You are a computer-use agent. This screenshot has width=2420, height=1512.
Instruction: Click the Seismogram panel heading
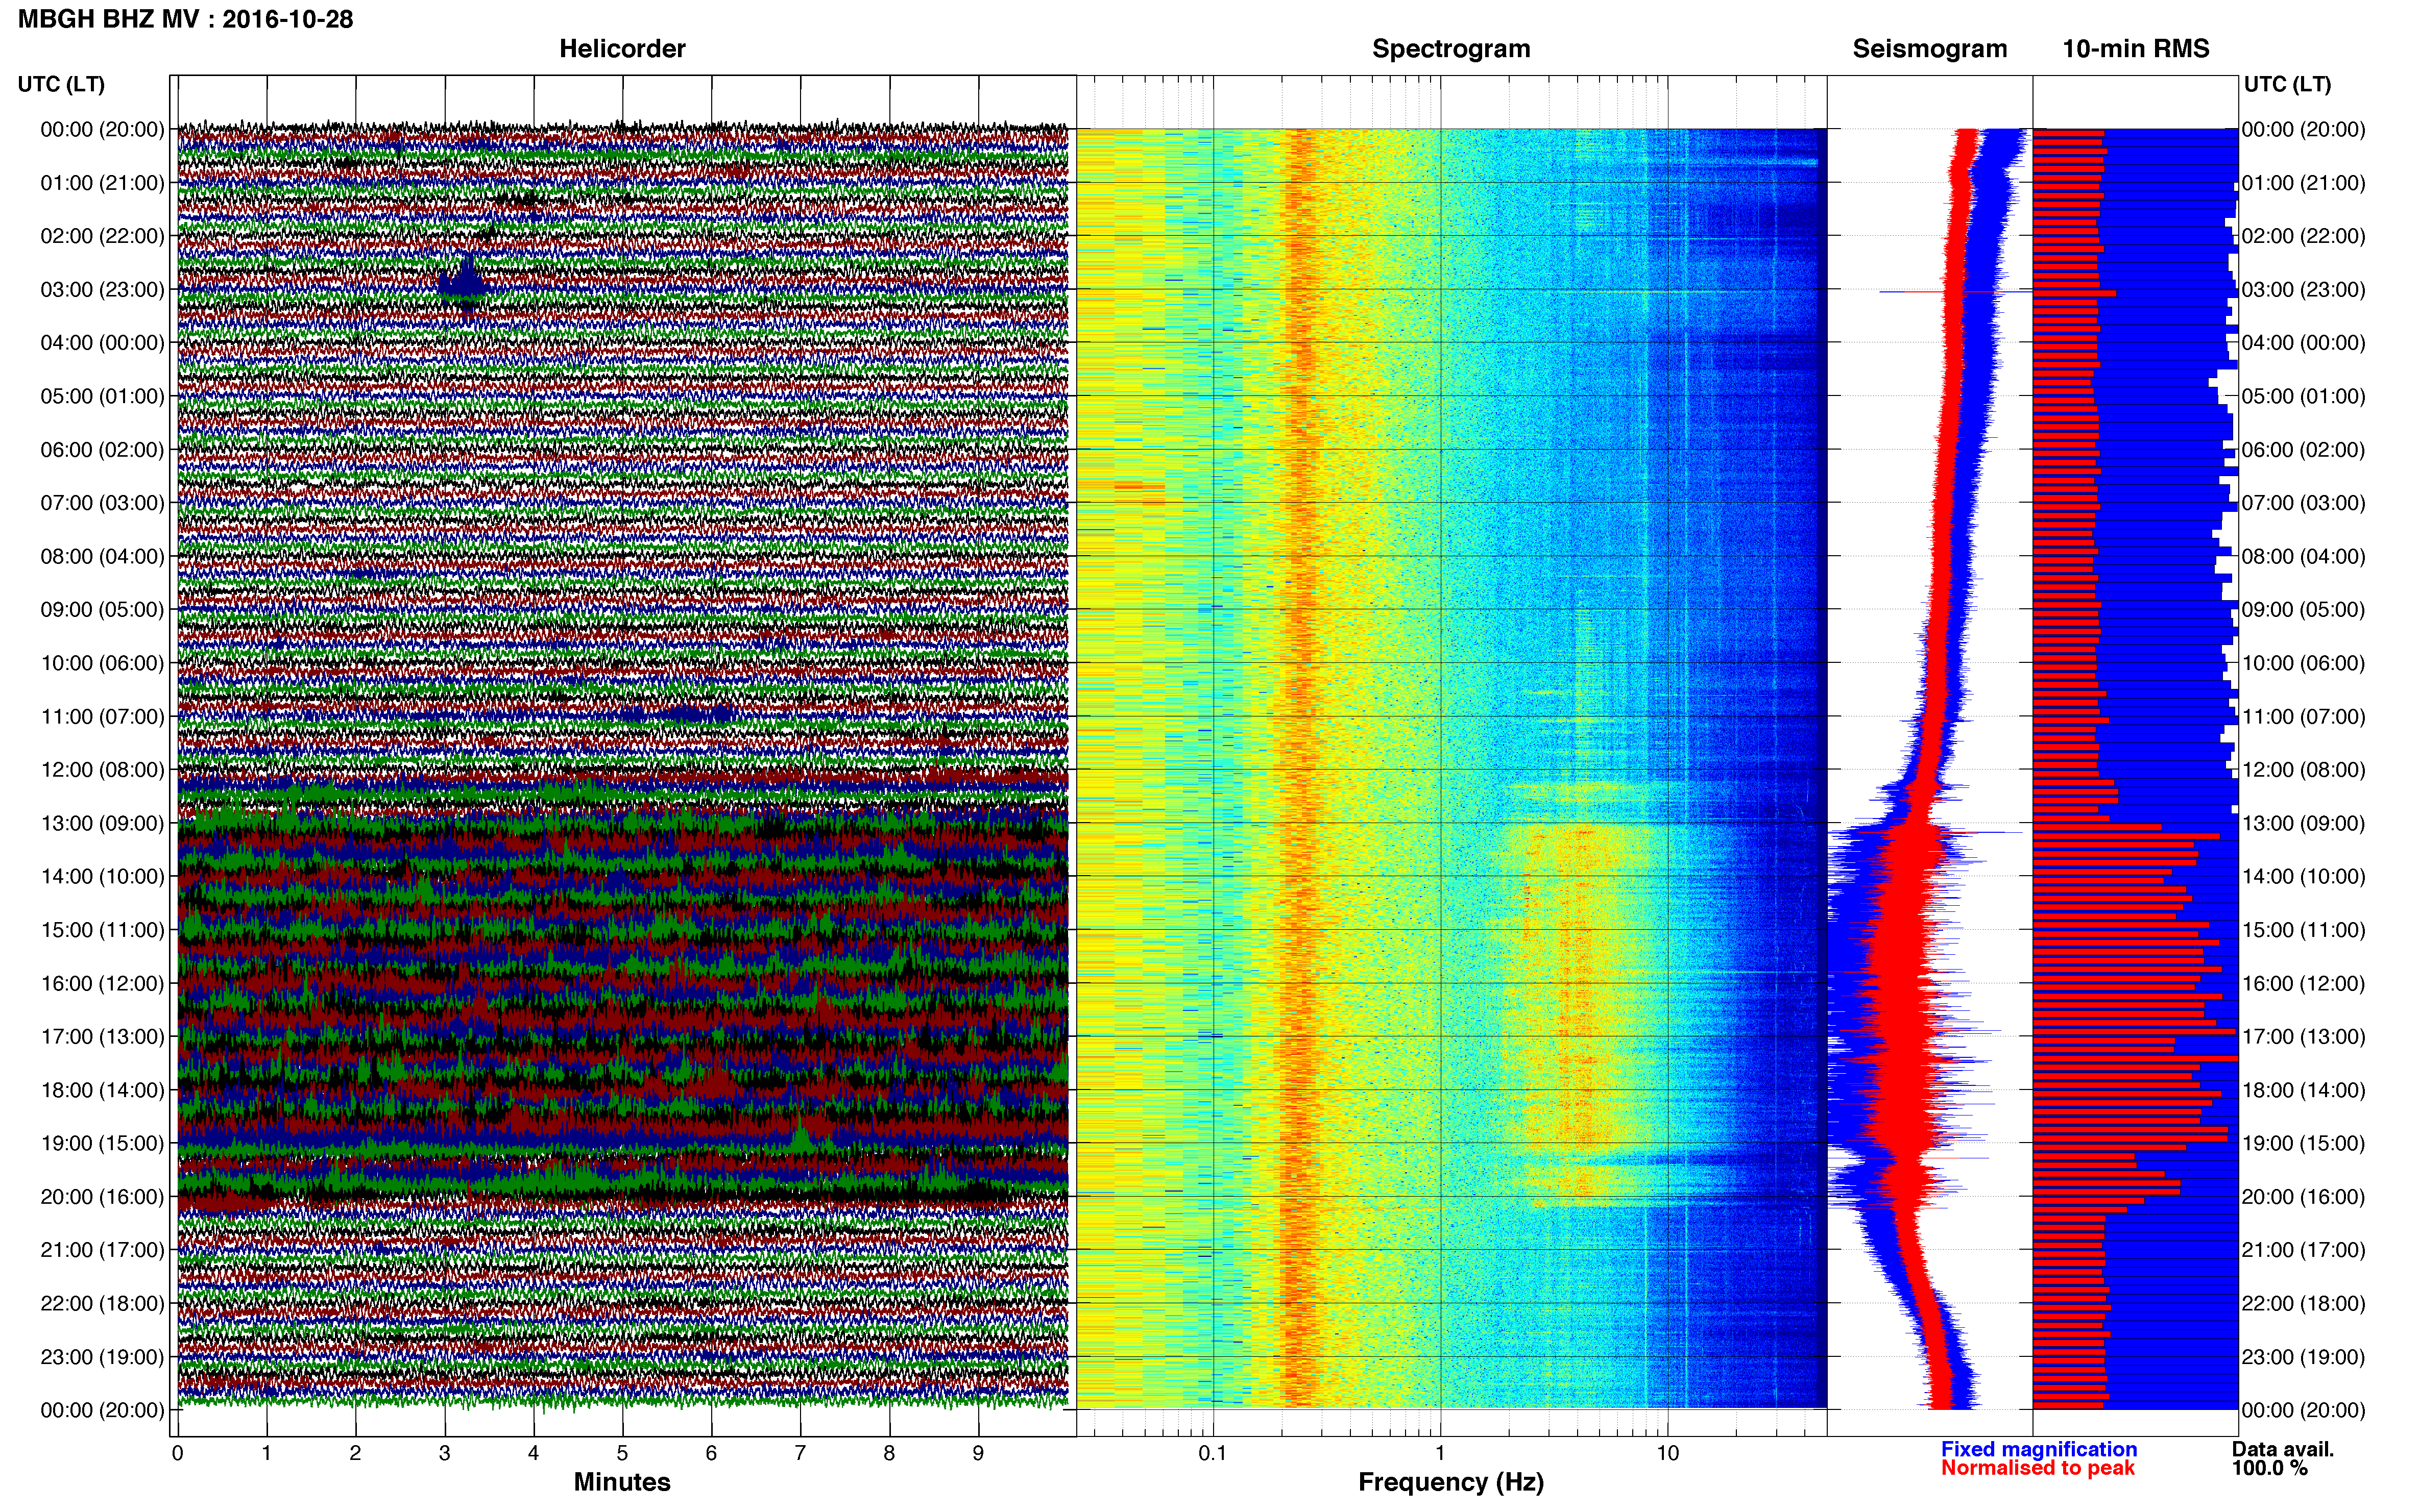coord(1930,49)
